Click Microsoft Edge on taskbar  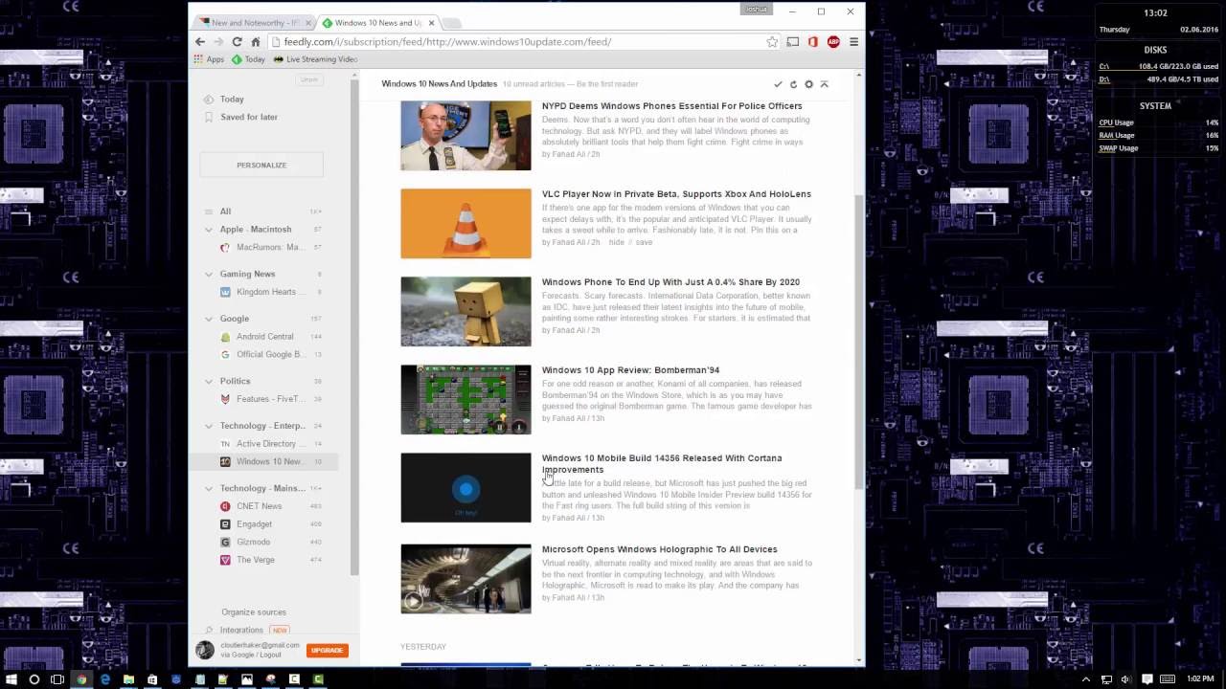[105, 679]
